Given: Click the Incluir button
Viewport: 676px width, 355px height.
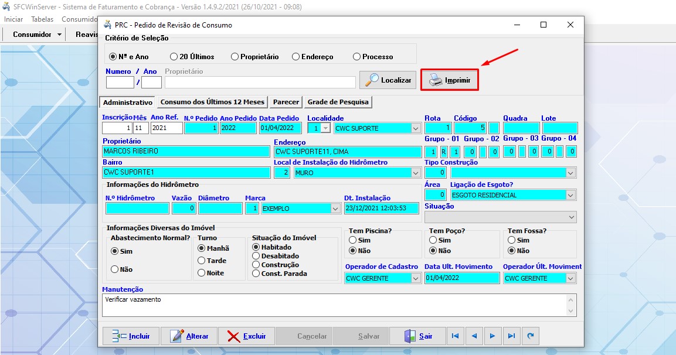Looking at the screenshot, I should coord(130,336).
